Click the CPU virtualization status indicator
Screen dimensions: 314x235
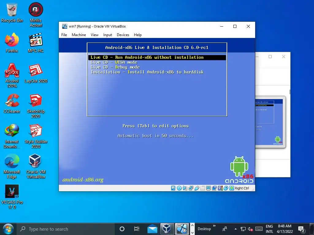pyautogui.click(x=220, y=188)
